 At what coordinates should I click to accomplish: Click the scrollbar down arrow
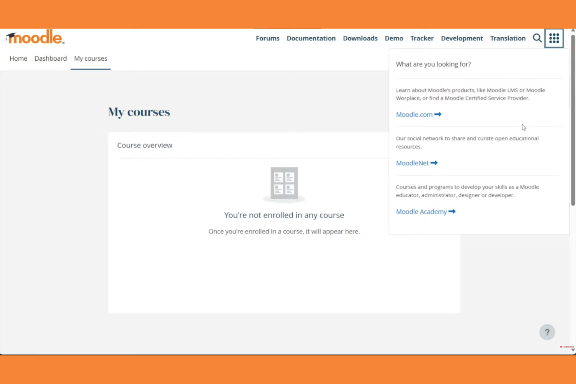572,350
